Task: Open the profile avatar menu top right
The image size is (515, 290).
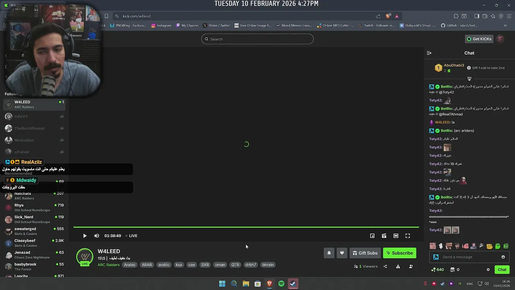Action: (500, 39)
